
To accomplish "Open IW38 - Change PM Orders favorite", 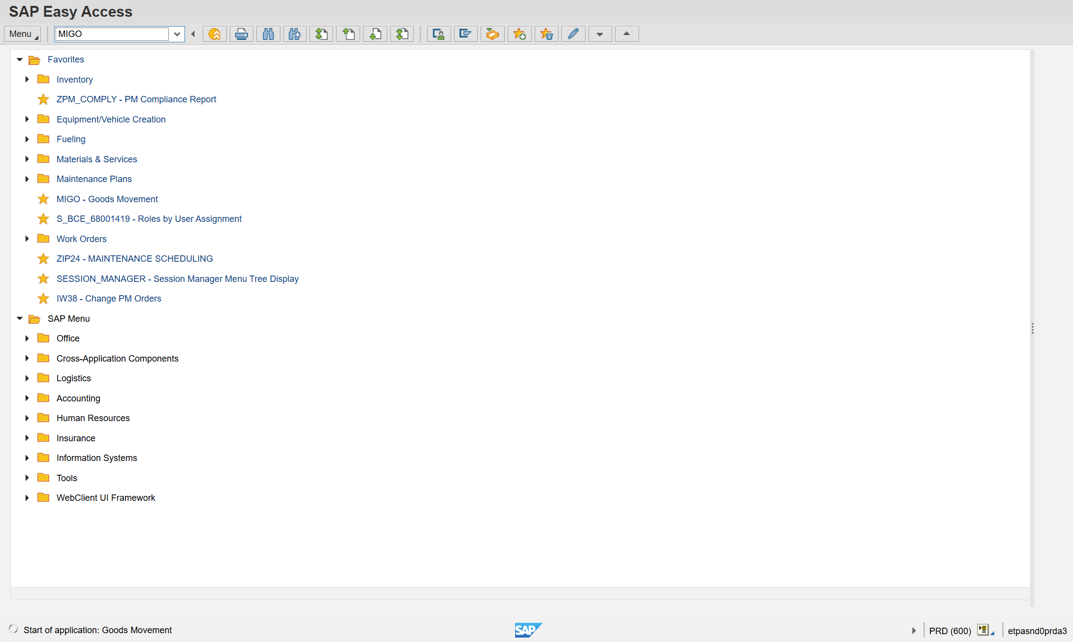I will 109,299.
